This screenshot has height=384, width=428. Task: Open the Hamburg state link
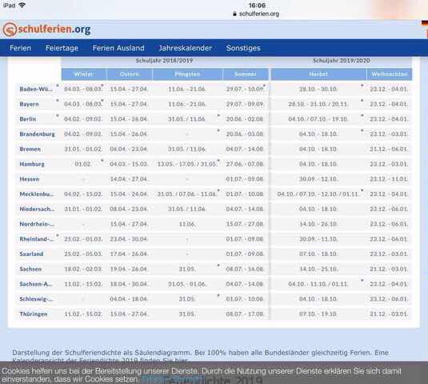32,164
